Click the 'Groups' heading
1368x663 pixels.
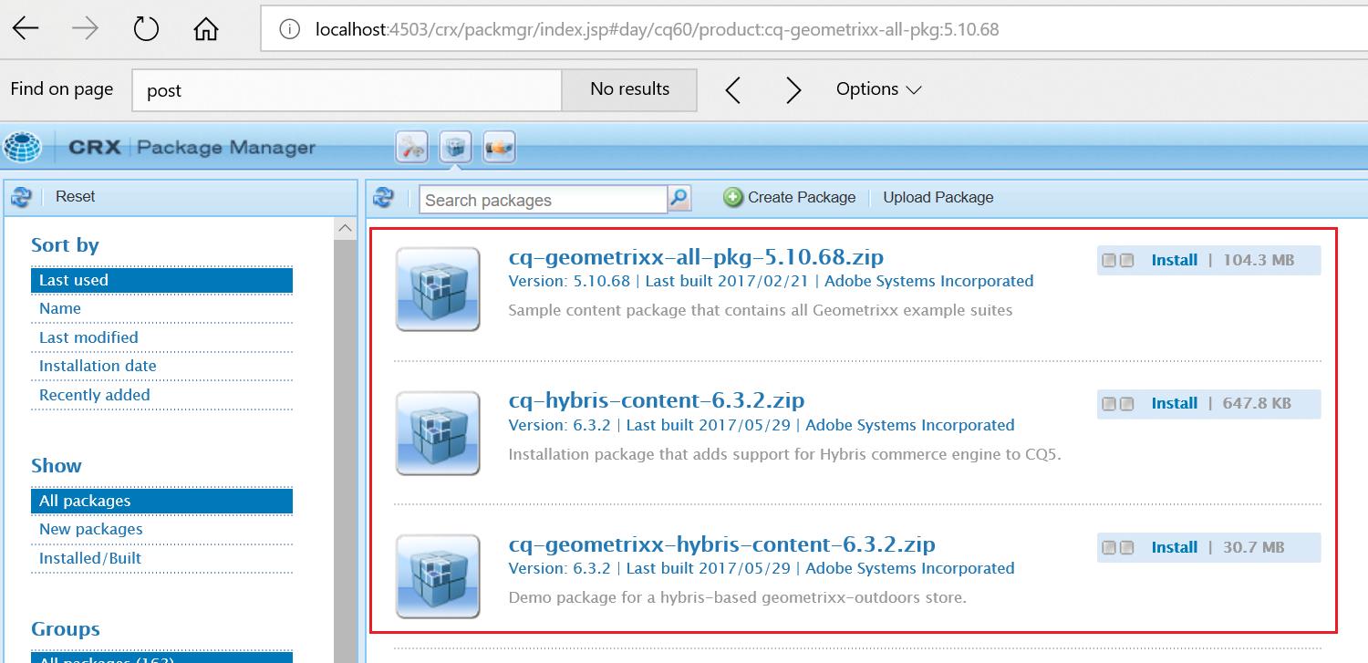point(66,629)
